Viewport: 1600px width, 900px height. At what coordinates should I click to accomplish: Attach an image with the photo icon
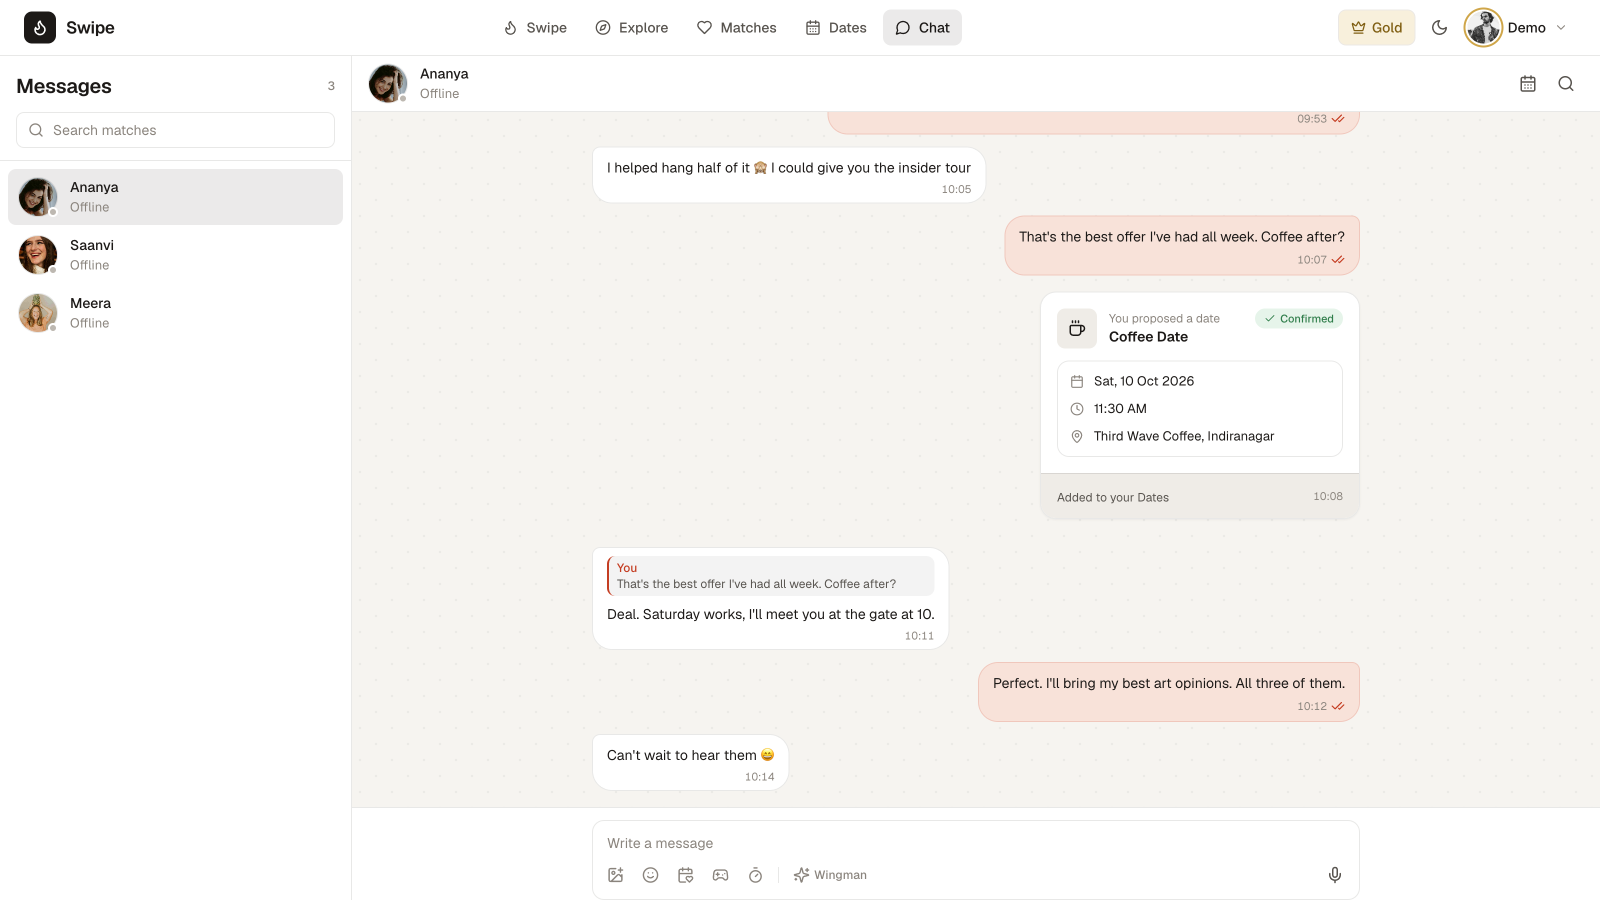click(x=615, y=874)
